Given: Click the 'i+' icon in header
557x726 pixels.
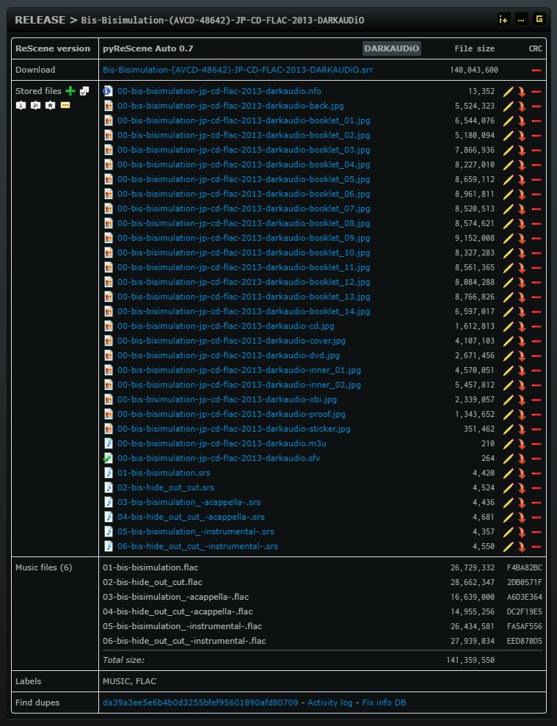Looking at the screenshot, I should [503, 19].
